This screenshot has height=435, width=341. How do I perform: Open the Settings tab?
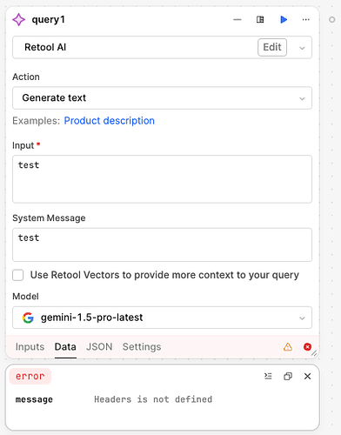click(142, 347)
